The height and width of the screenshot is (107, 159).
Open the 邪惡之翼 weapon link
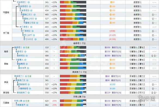[18, 101]
